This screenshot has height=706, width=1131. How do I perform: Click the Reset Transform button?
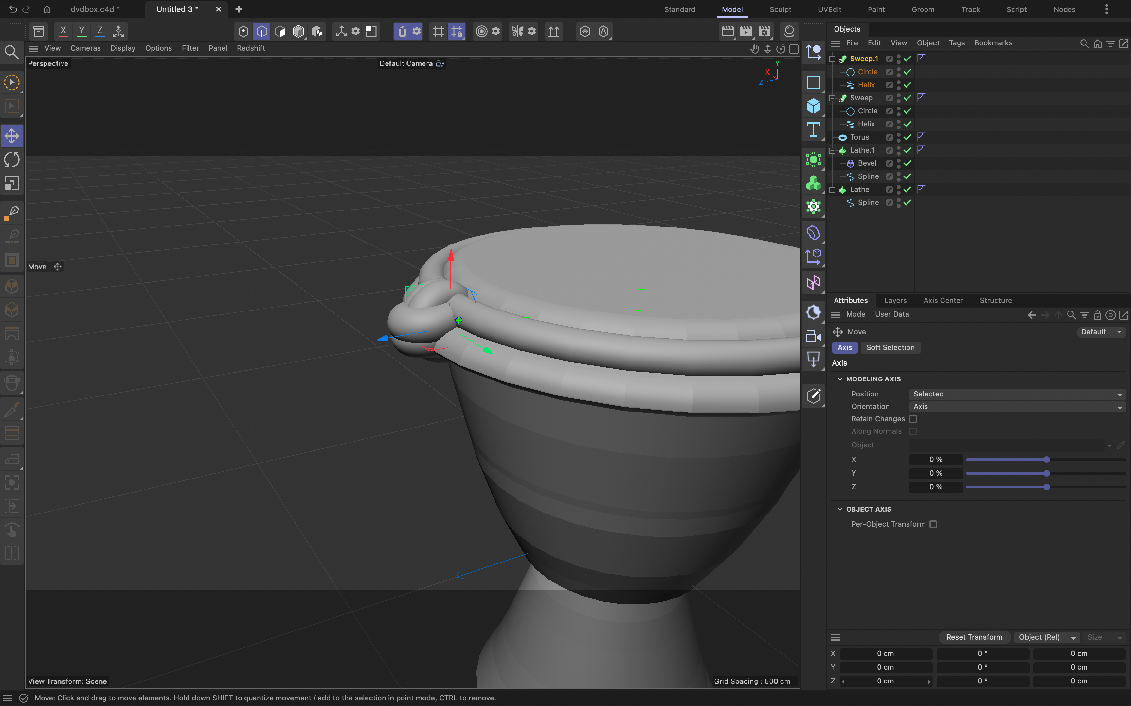coord(974,637)
